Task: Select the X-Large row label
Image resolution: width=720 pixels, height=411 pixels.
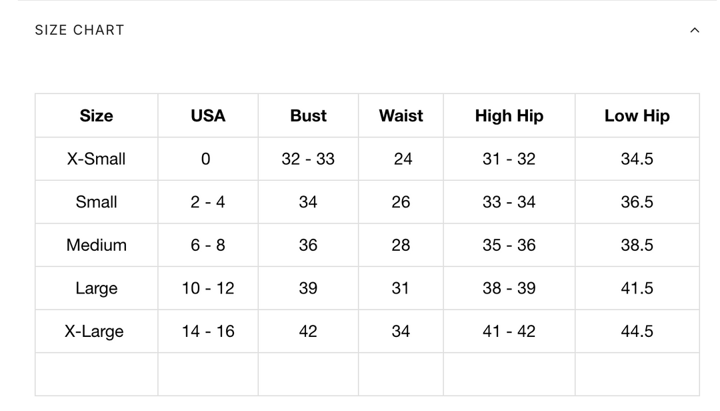Action: tap(94, 331)
